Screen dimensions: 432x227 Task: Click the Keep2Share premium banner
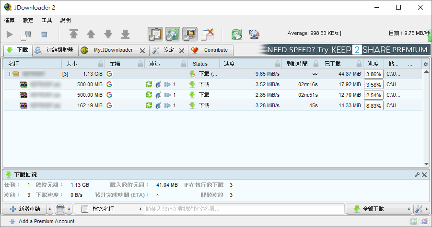[x=343, y=50]
